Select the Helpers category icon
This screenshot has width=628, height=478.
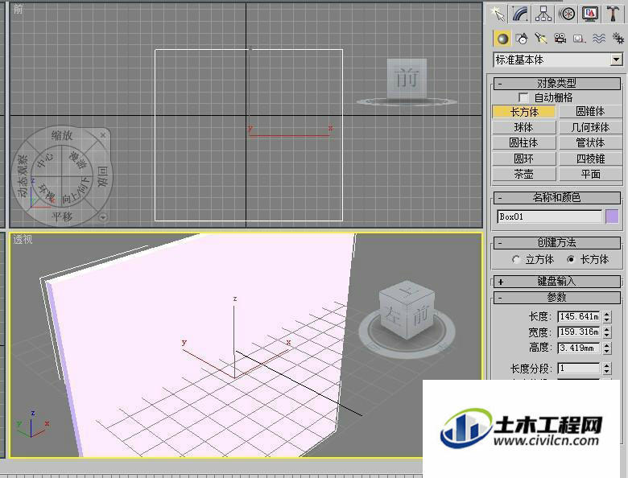coord(579,39)
